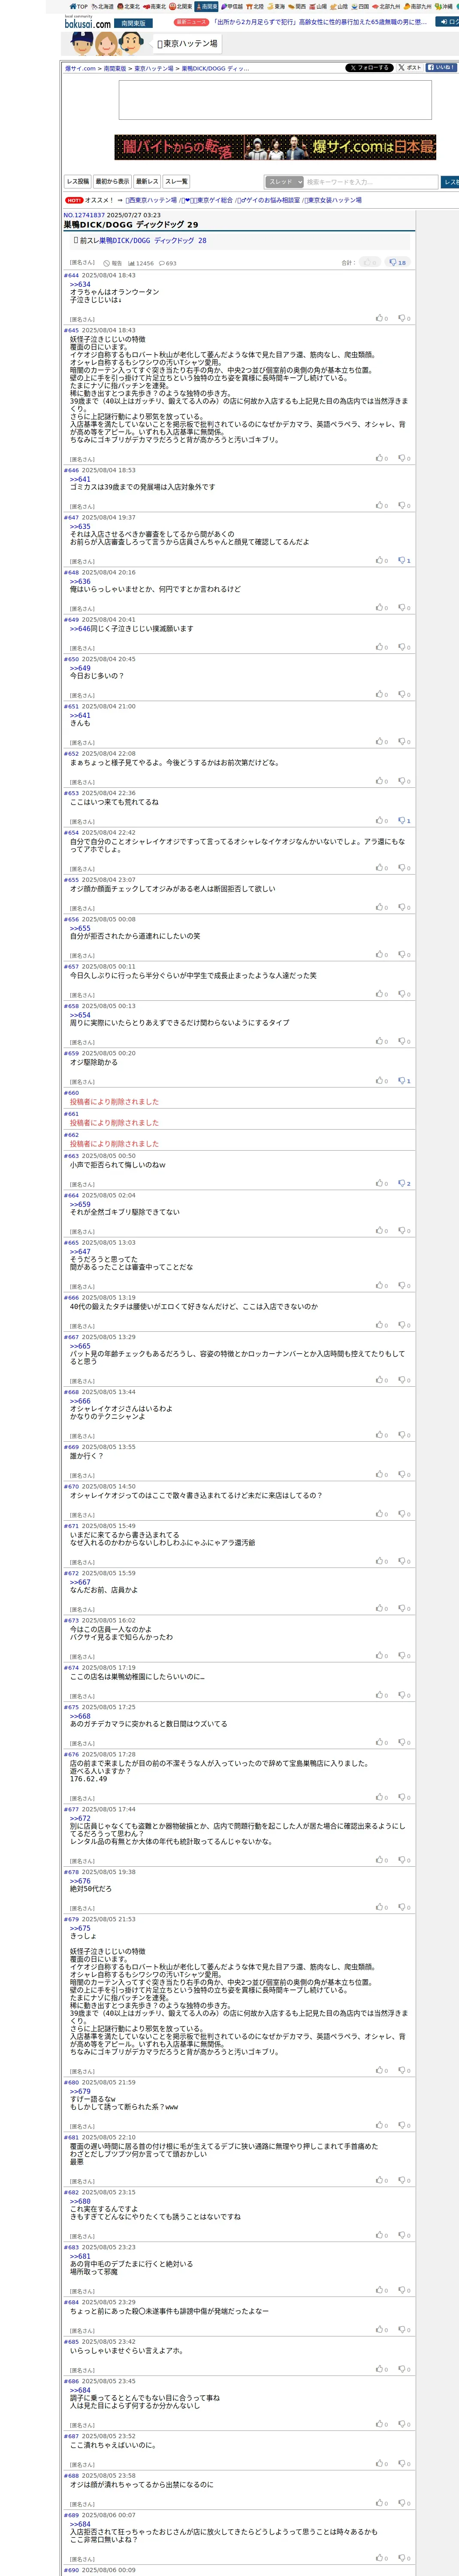
Task: Select the 甲信越 region tab
Action: pyautogui.click(x=232, y=6)
